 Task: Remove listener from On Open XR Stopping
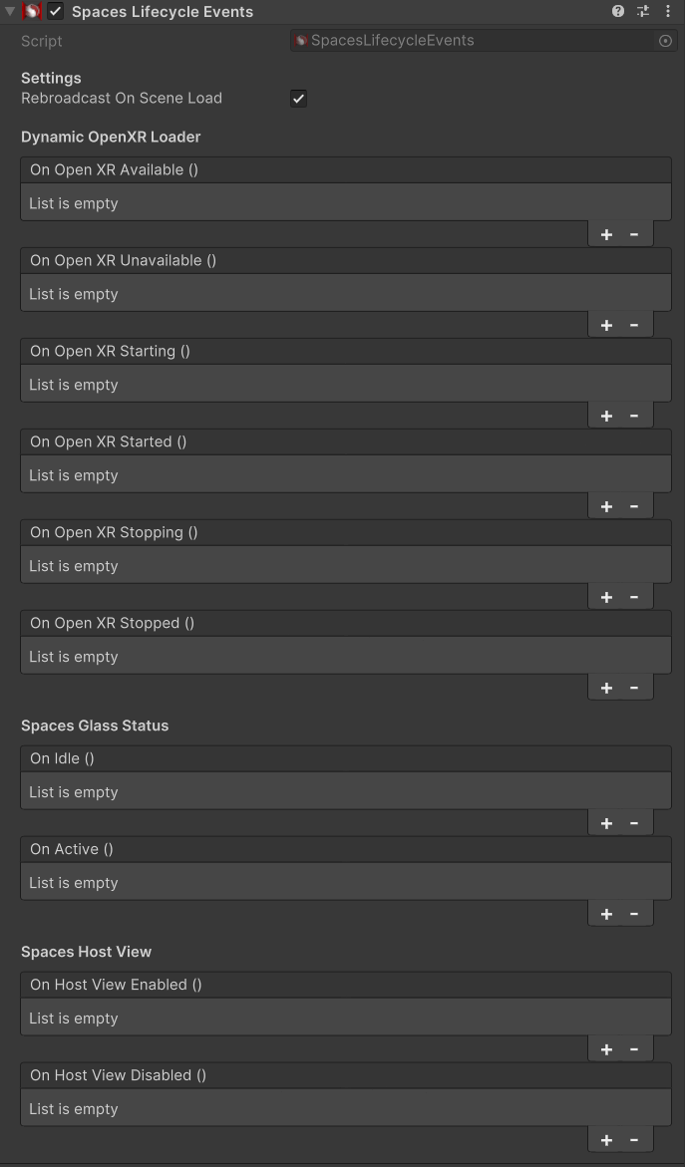pyautogui.click(x=634, y=597)
